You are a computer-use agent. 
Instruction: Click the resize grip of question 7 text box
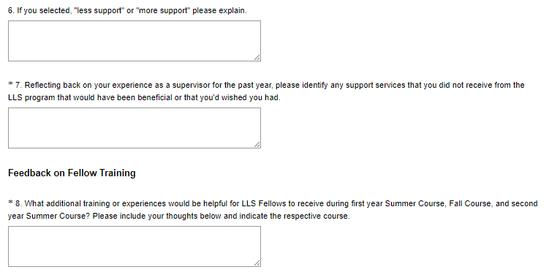[x=257, y=144]
